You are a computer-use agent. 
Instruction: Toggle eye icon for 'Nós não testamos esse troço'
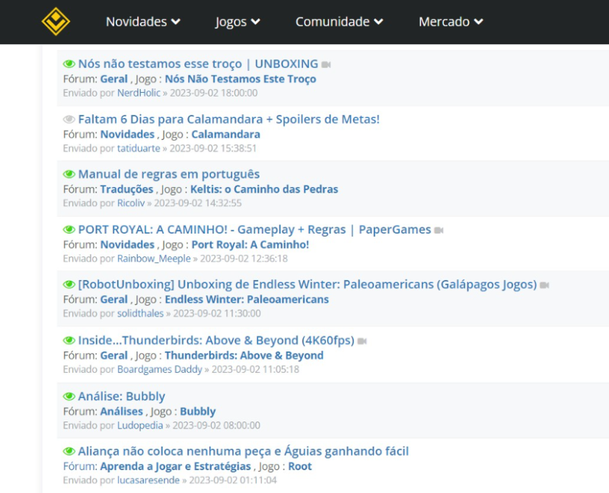point(69,64)
